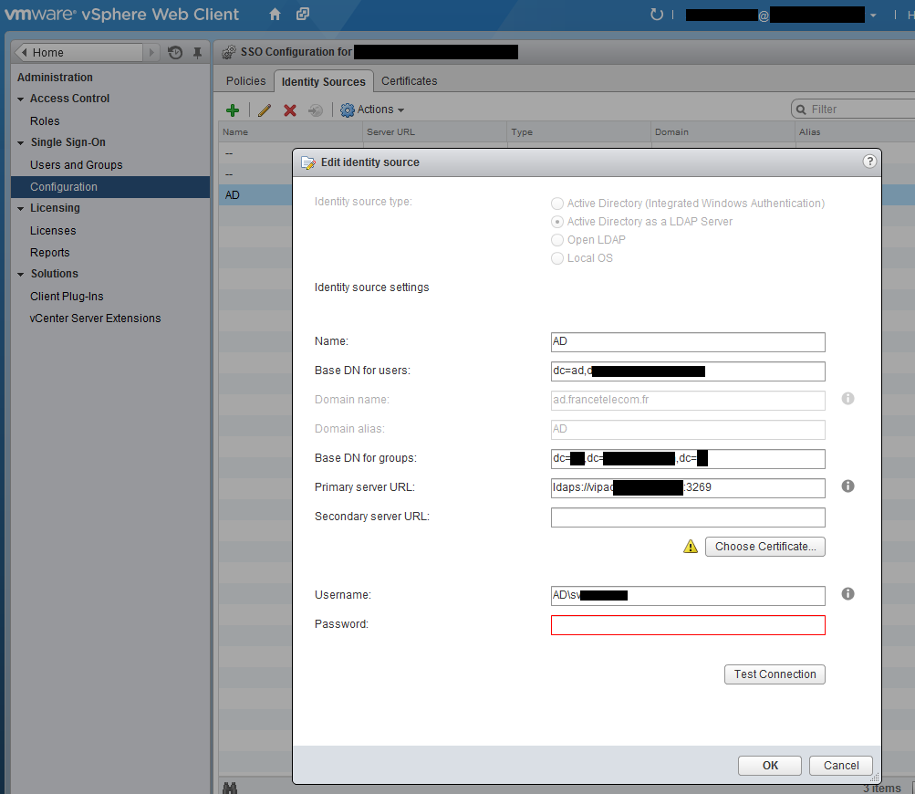Choose Active Directory (Integrated Windows Authentication)

tap(556, 204)
